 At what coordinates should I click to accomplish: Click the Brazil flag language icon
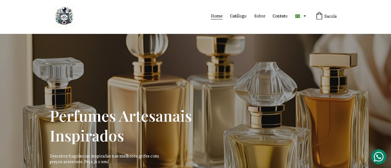(297, 16)
